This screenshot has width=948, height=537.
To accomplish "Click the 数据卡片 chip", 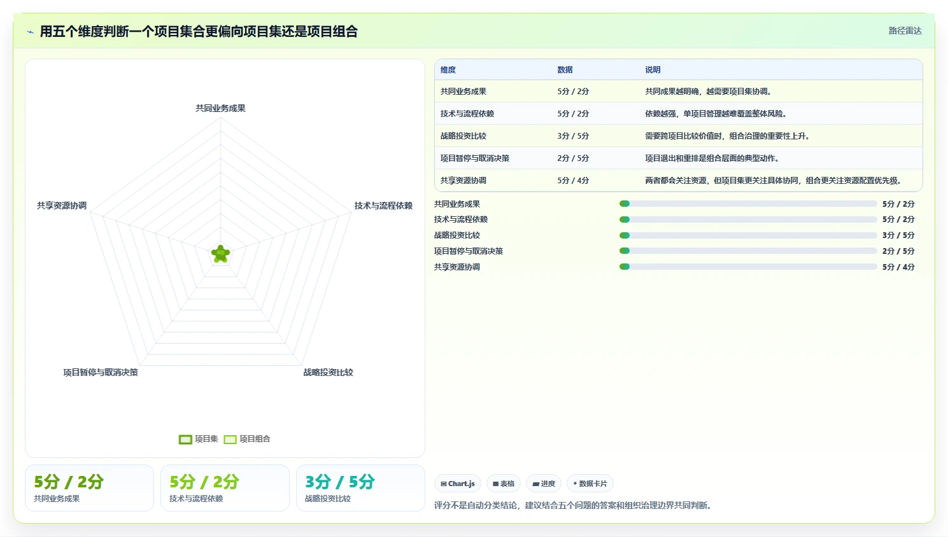I will point(590,484).
